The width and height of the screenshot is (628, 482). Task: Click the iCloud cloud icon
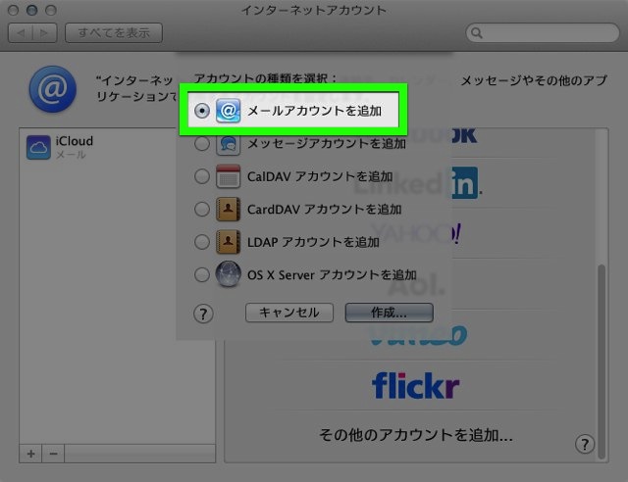point(38,147)
